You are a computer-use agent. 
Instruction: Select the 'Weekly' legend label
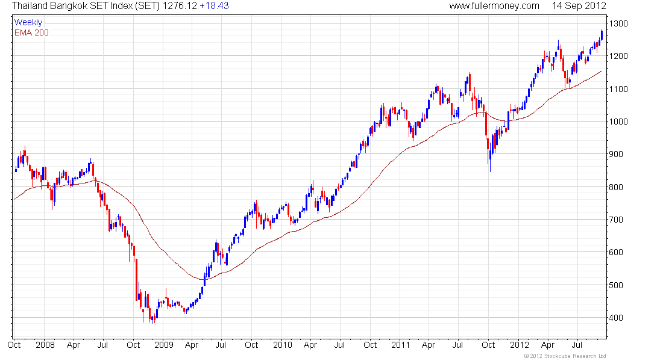(28, 22)
